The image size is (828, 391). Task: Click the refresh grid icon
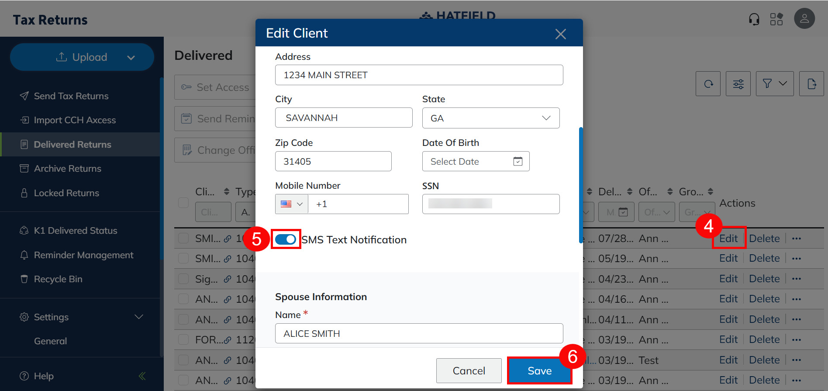708,84
